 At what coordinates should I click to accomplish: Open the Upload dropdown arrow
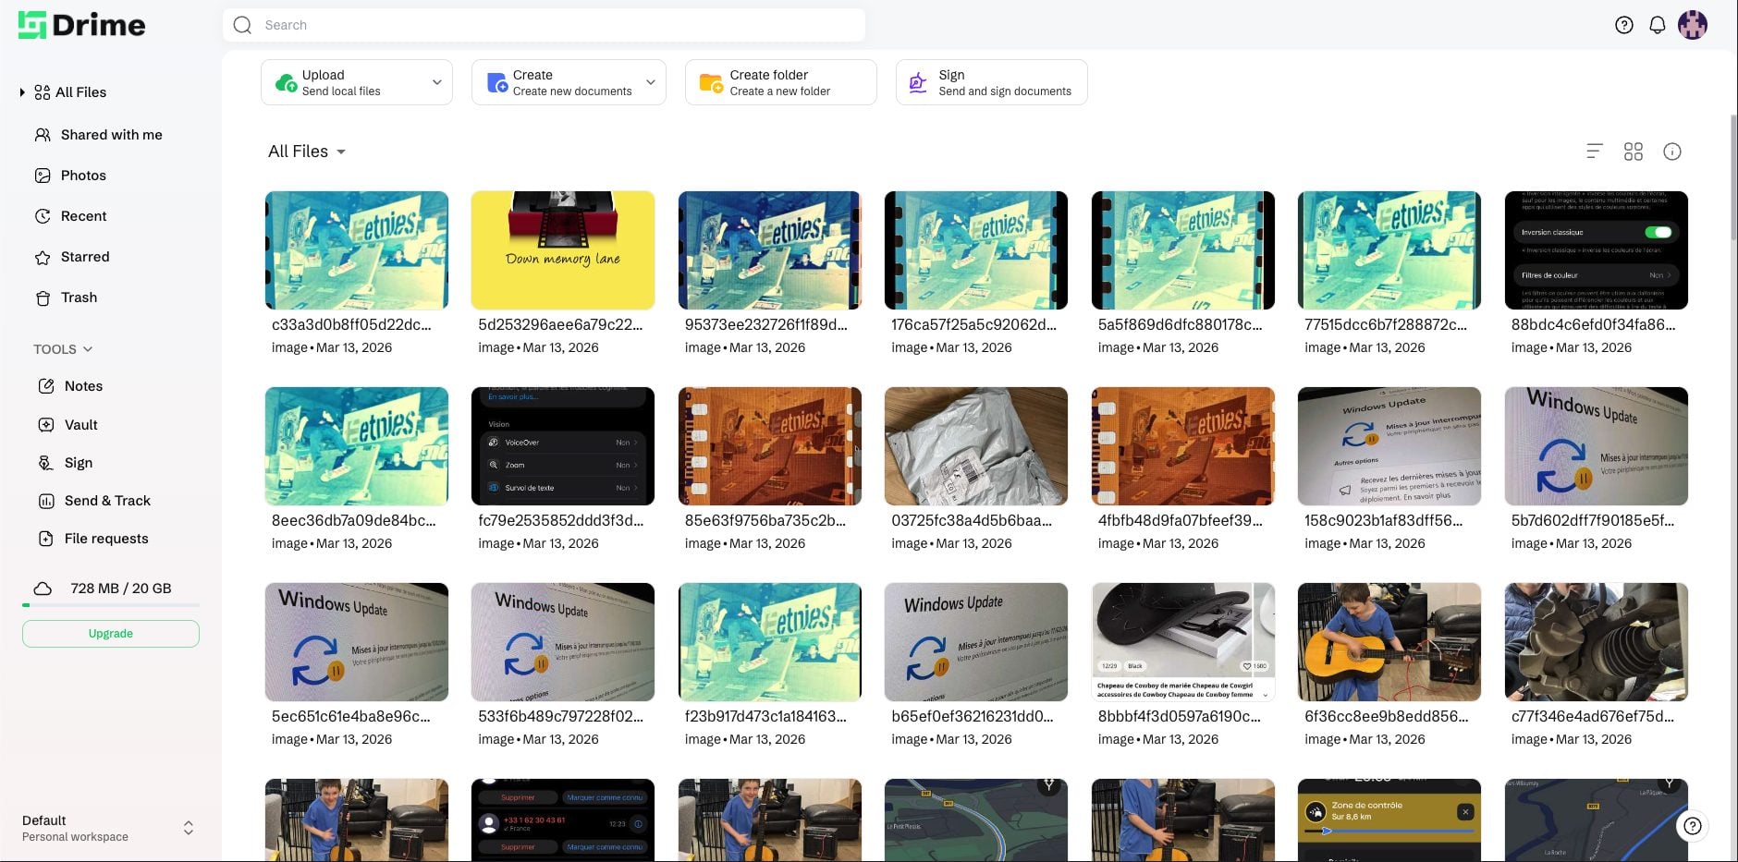pyautogui.click(x=436, y=82)
